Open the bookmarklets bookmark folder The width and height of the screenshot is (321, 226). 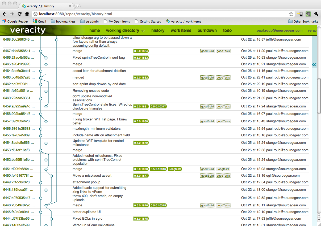tap(63, 21)
